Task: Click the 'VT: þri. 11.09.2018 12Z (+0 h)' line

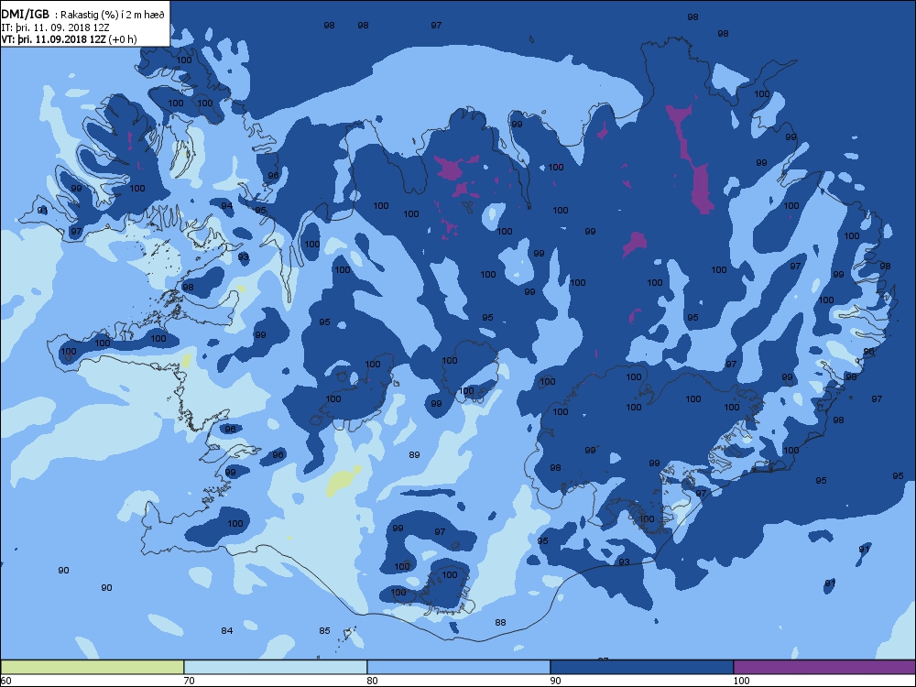Action: pos(69,39)
